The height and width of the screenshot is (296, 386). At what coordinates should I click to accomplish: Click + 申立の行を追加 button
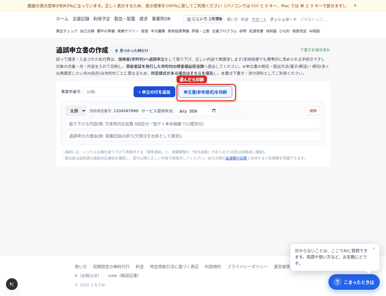[x=154, y=92]
